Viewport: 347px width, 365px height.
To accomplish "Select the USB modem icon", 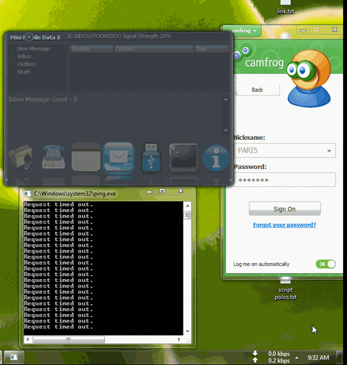I will [151, 157].
